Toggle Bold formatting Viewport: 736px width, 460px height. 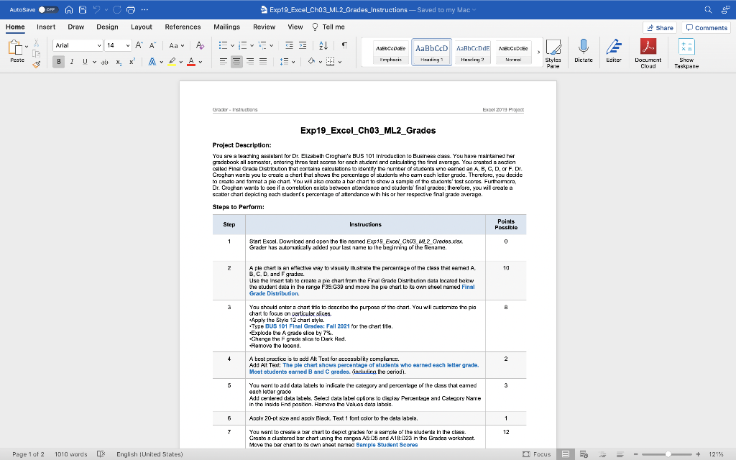pyautogui.click(x=59, y=62)
